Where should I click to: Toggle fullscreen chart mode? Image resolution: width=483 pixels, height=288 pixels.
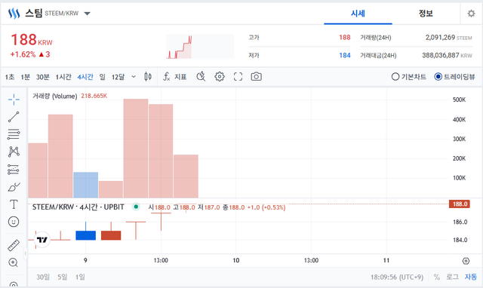[238, 77]
